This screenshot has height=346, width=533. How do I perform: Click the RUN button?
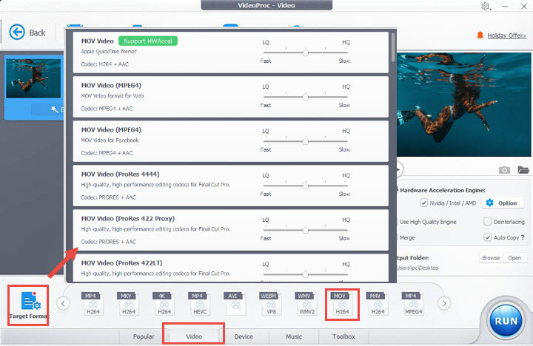point(506,321)
